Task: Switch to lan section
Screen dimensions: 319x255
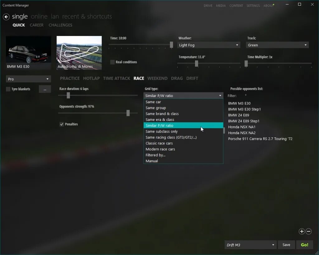Action: 55,16
